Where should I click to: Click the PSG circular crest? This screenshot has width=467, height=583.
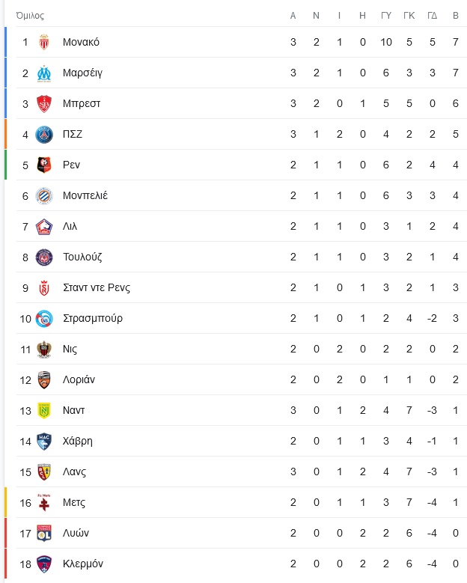click(x=44, y=134)
